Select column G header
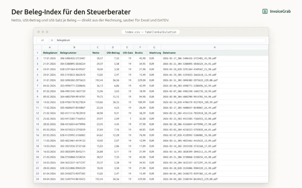The height and width of the screenshot is (188, 302). point(154,47)
